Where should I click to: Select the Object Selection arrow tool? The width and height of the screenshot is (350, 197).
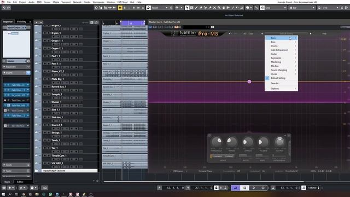(x=187, y=8)
